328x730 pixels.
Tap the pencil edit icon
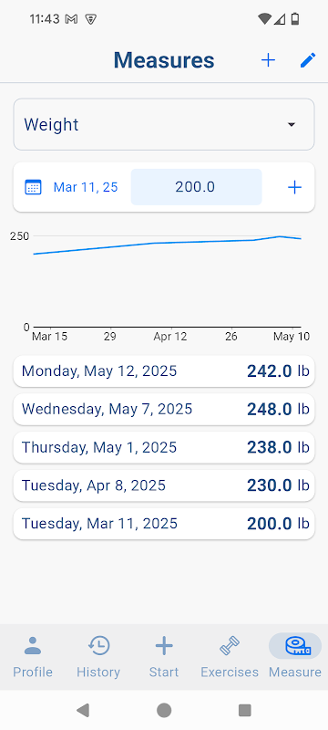[308, 60]
